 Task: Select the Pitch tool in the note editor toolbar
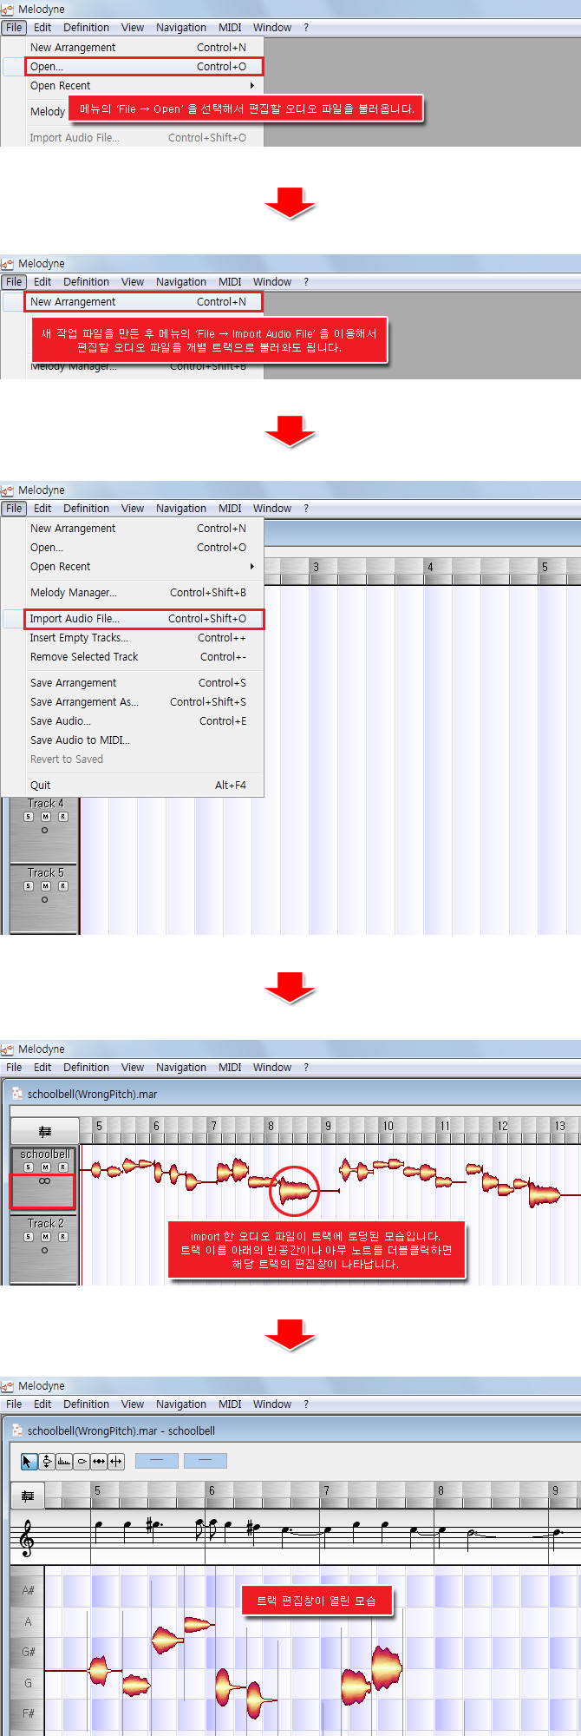47,1461
